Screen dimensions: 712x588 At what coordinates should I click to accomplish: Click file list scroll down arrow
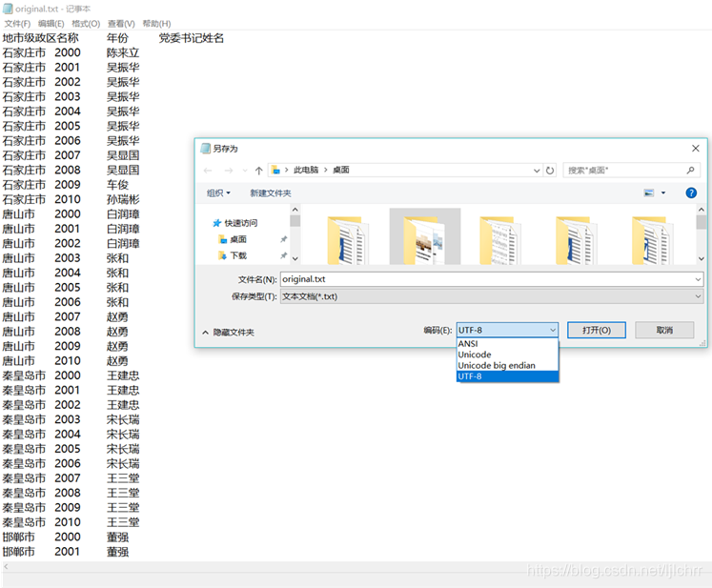coord(702,258)
